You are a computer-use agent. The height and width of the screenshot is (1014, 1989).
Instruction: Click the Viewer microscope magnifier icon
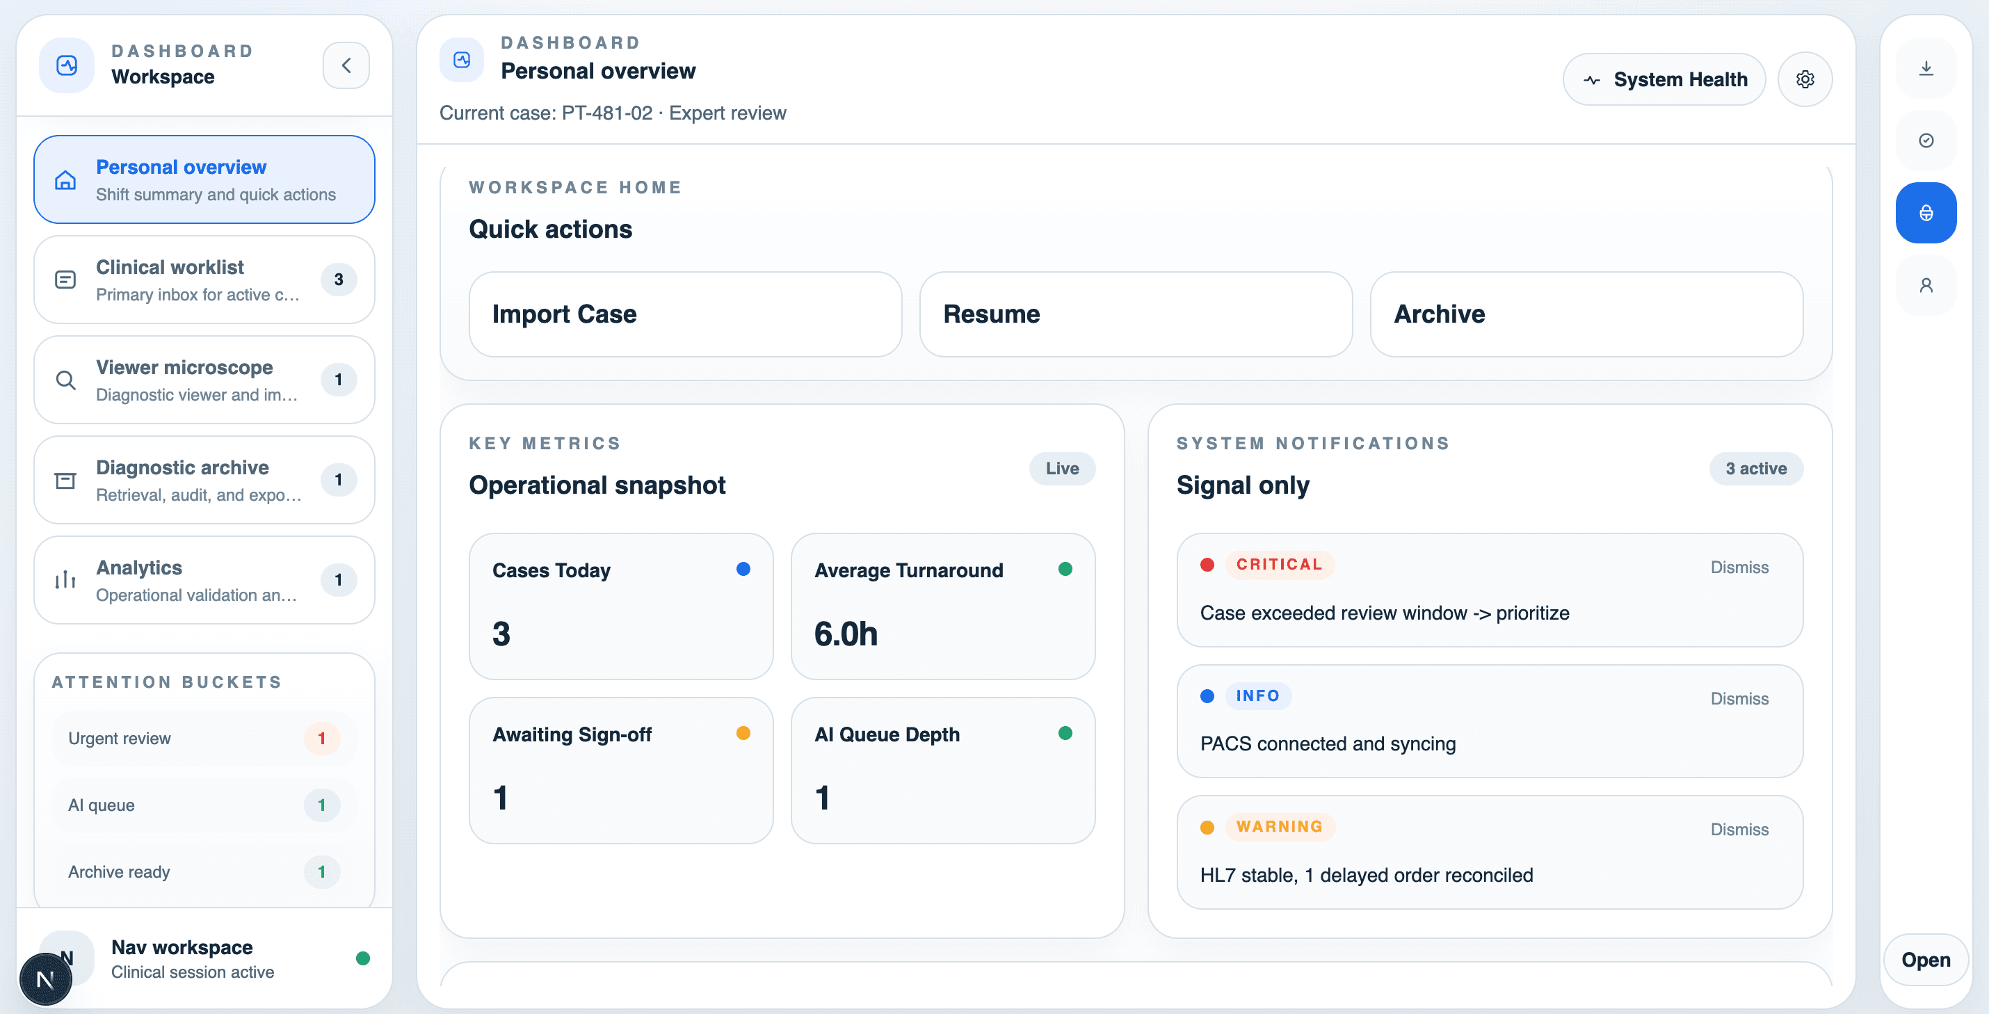tap(65, 380)
